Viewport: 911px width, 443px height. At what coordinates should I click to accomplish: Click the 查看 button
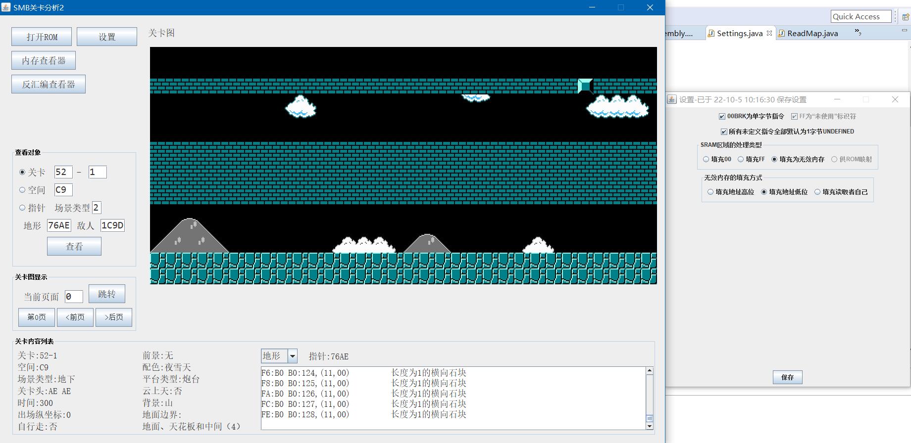pos(74,246)
